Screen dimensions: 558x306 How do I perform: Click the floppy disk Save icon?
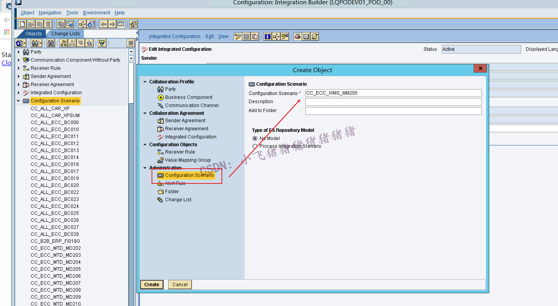pyautogui.click(x=246, y=36)
